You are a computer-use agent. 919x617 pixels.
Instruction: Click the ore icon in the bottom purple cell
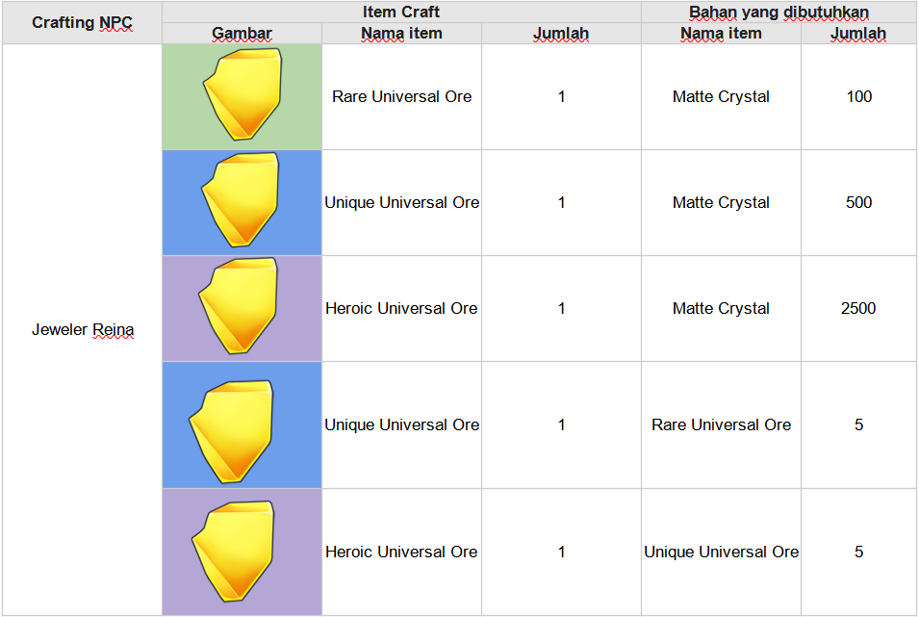(233, 552)
